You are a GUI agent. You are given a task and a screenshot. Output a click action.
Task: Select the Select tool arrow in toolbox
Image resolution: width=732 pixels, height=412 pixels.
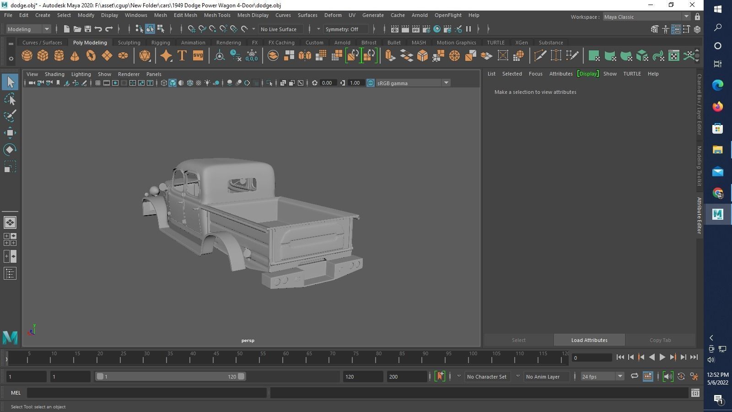point(10,82)
